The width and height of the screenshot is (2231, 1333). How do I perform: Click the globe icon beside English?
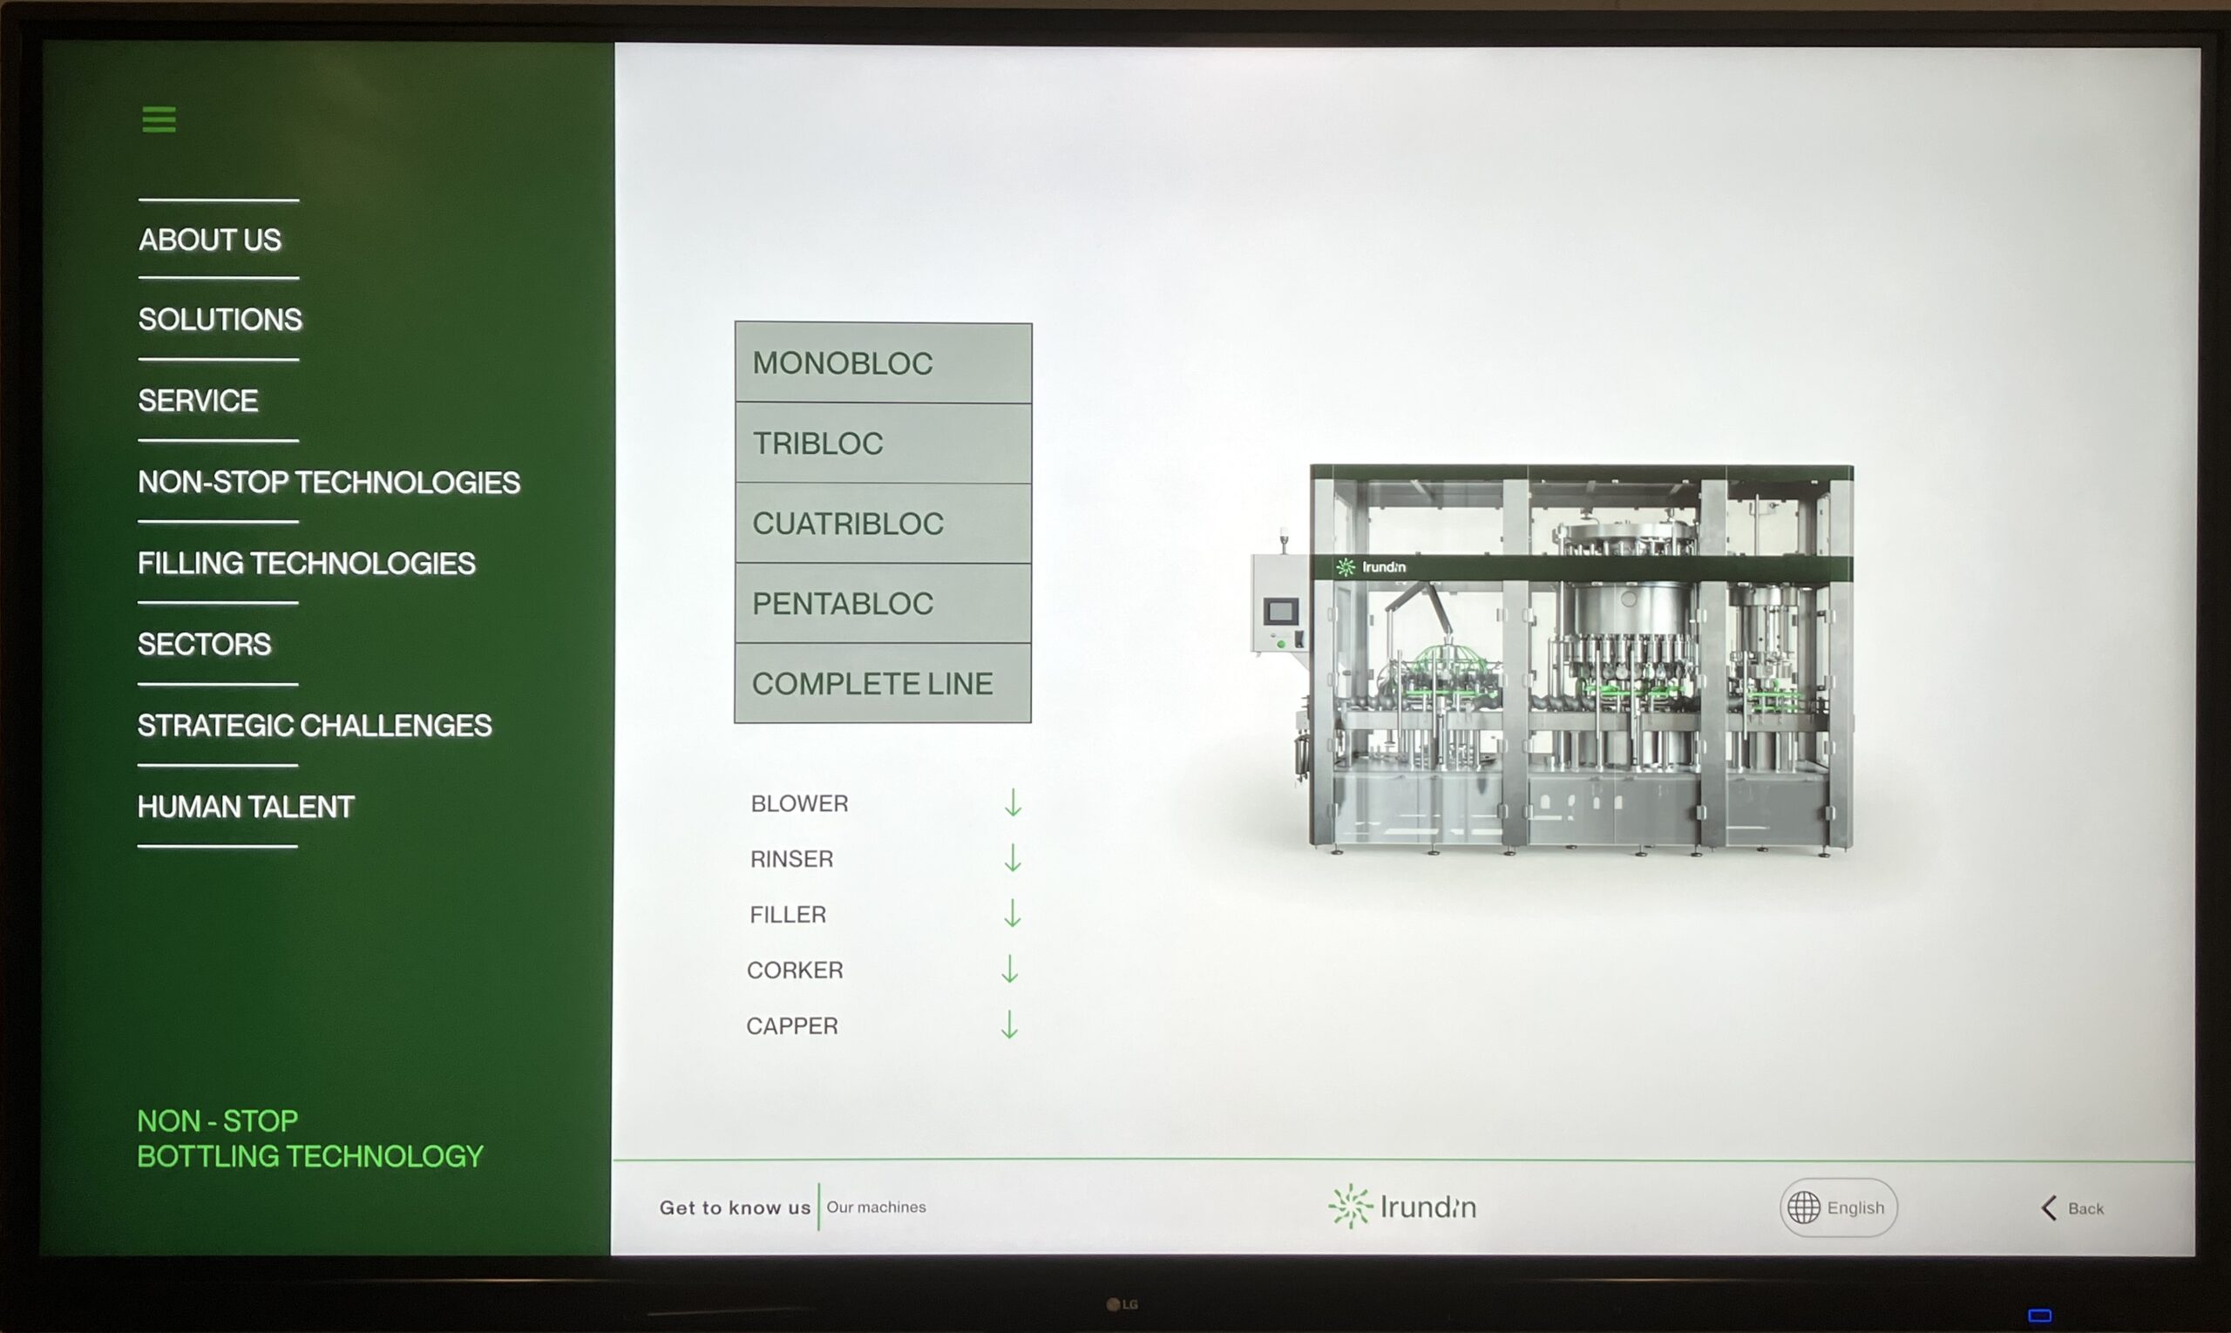click(x=1803, y=1208)
